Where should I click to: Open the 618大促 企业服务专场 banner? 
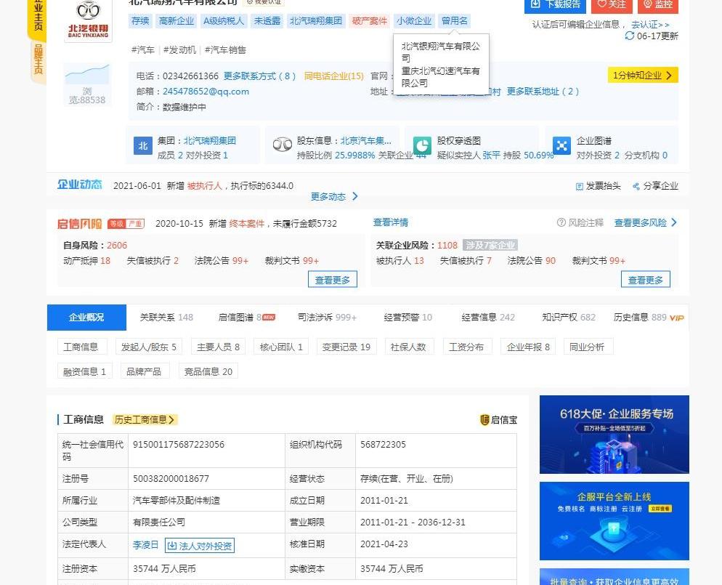(614, 435)
